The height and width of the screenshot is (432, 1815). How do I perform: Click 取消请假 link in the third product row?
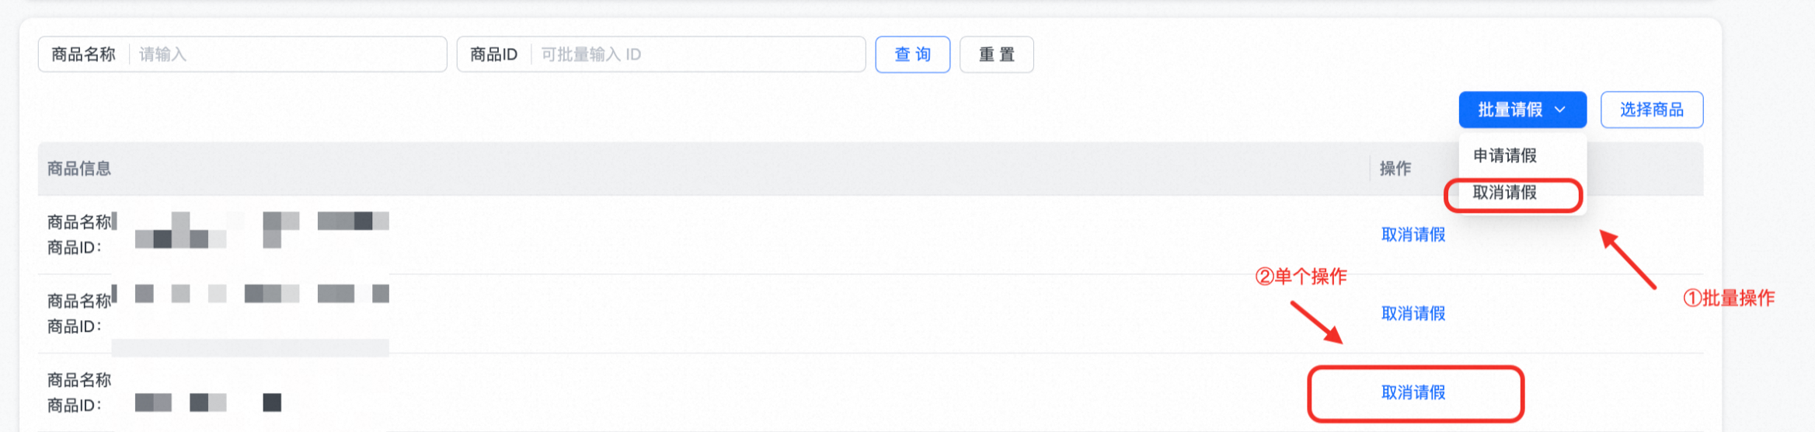1413,393
